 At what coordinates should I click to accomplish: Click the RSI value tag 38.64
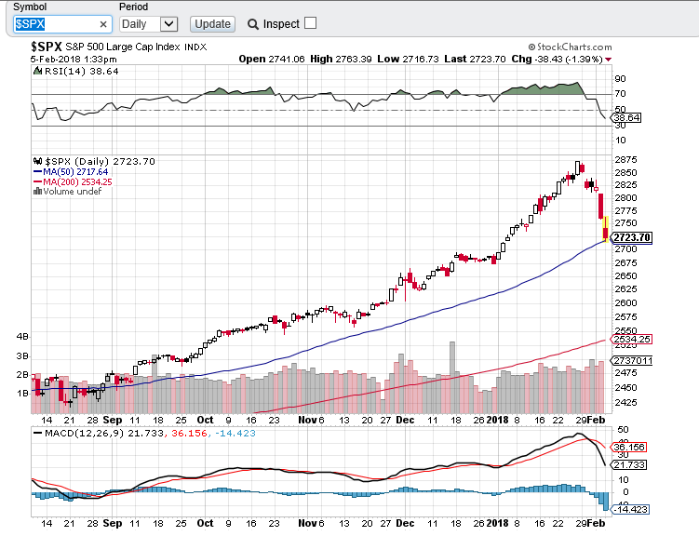pos(626,117)
